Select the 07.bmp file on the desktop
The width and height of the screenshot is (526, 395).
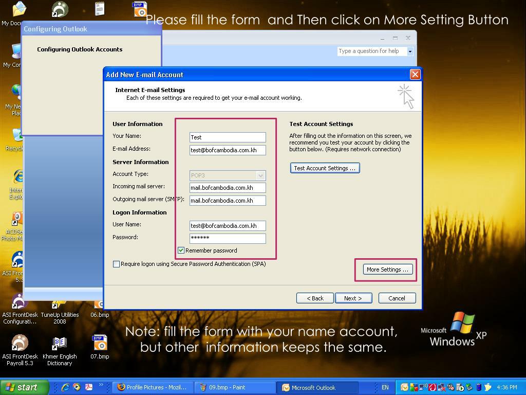(100, 347)
